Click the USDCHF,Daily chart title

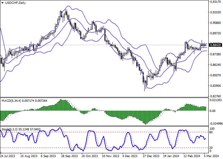[15, 3]
